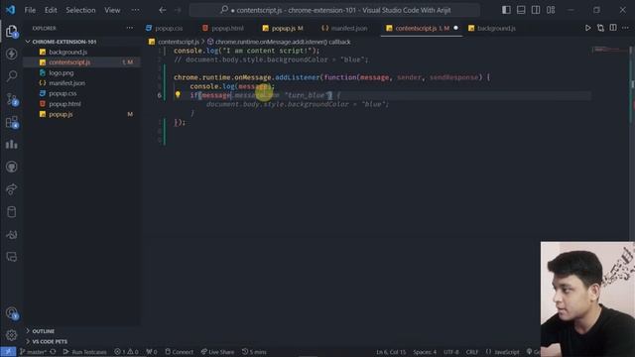This screenshot has width=635, height=357.
Task: Toggle the bottom panel
Action: coord(521,10)
